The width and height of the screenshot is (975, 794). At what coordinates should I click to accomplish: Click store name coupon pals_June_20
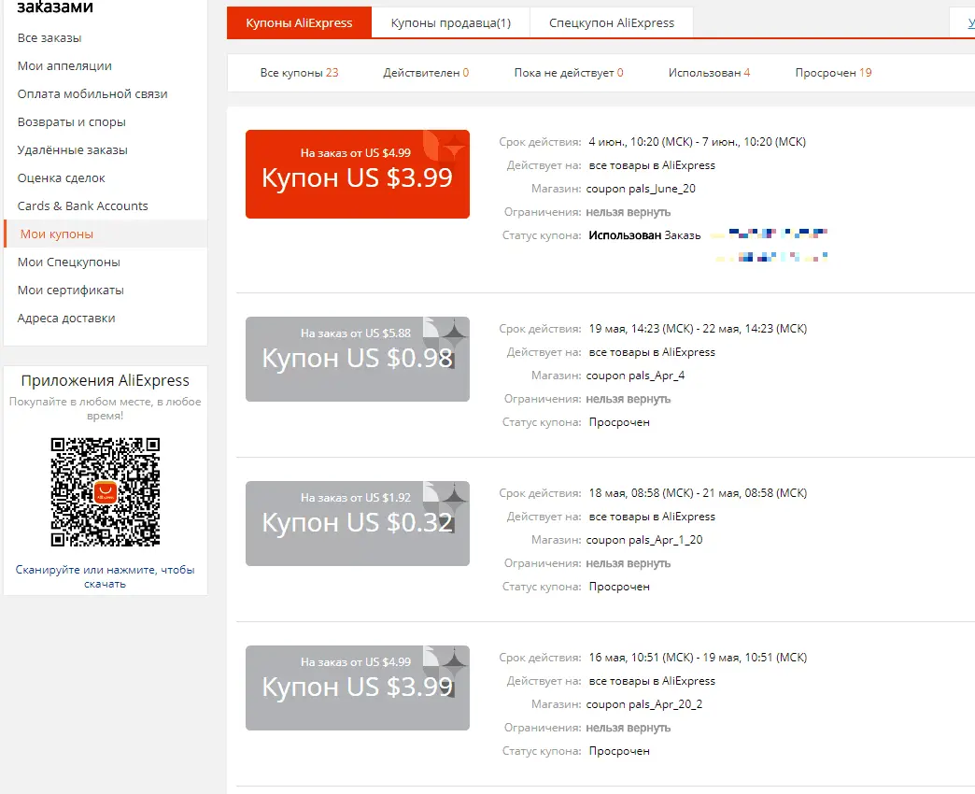[x=641, y=189]
